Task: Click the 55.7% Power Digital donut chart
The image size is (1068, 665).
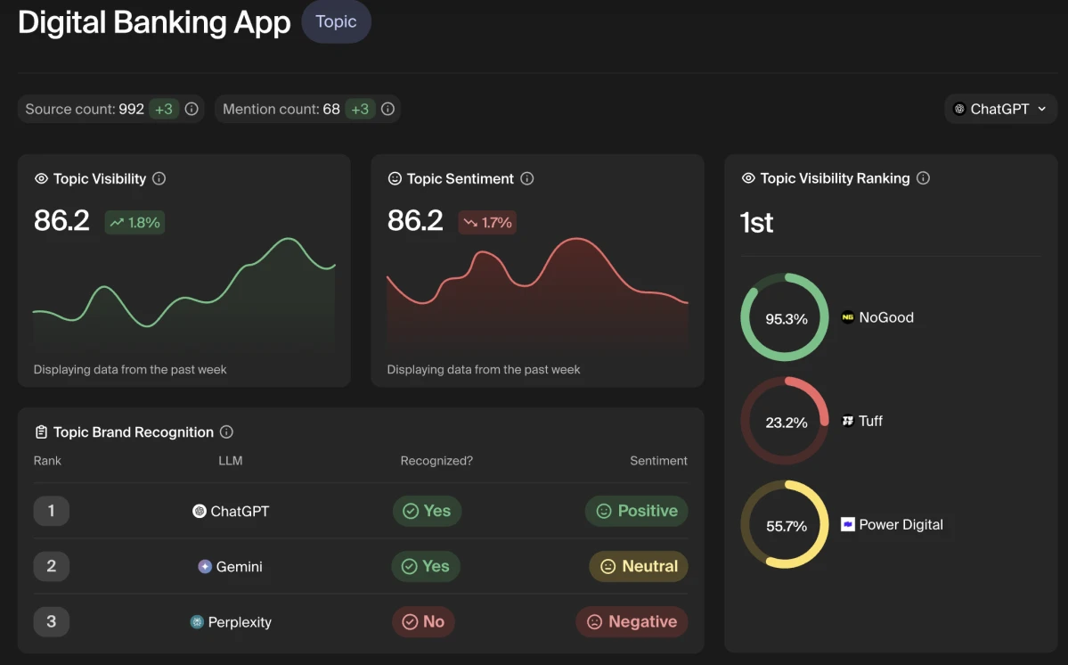Action: pos(785,524)
